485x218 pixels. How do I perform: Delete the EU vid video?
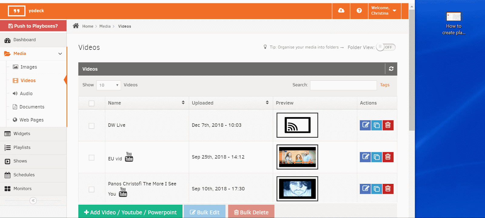click(x=388, y=157)
